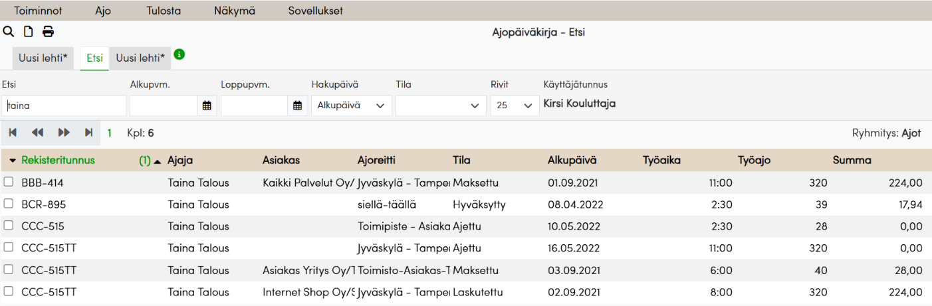Tick the checkbox for BBB-414
The height and width of the screenshot is (306, 932).
(x=9, y=182)
